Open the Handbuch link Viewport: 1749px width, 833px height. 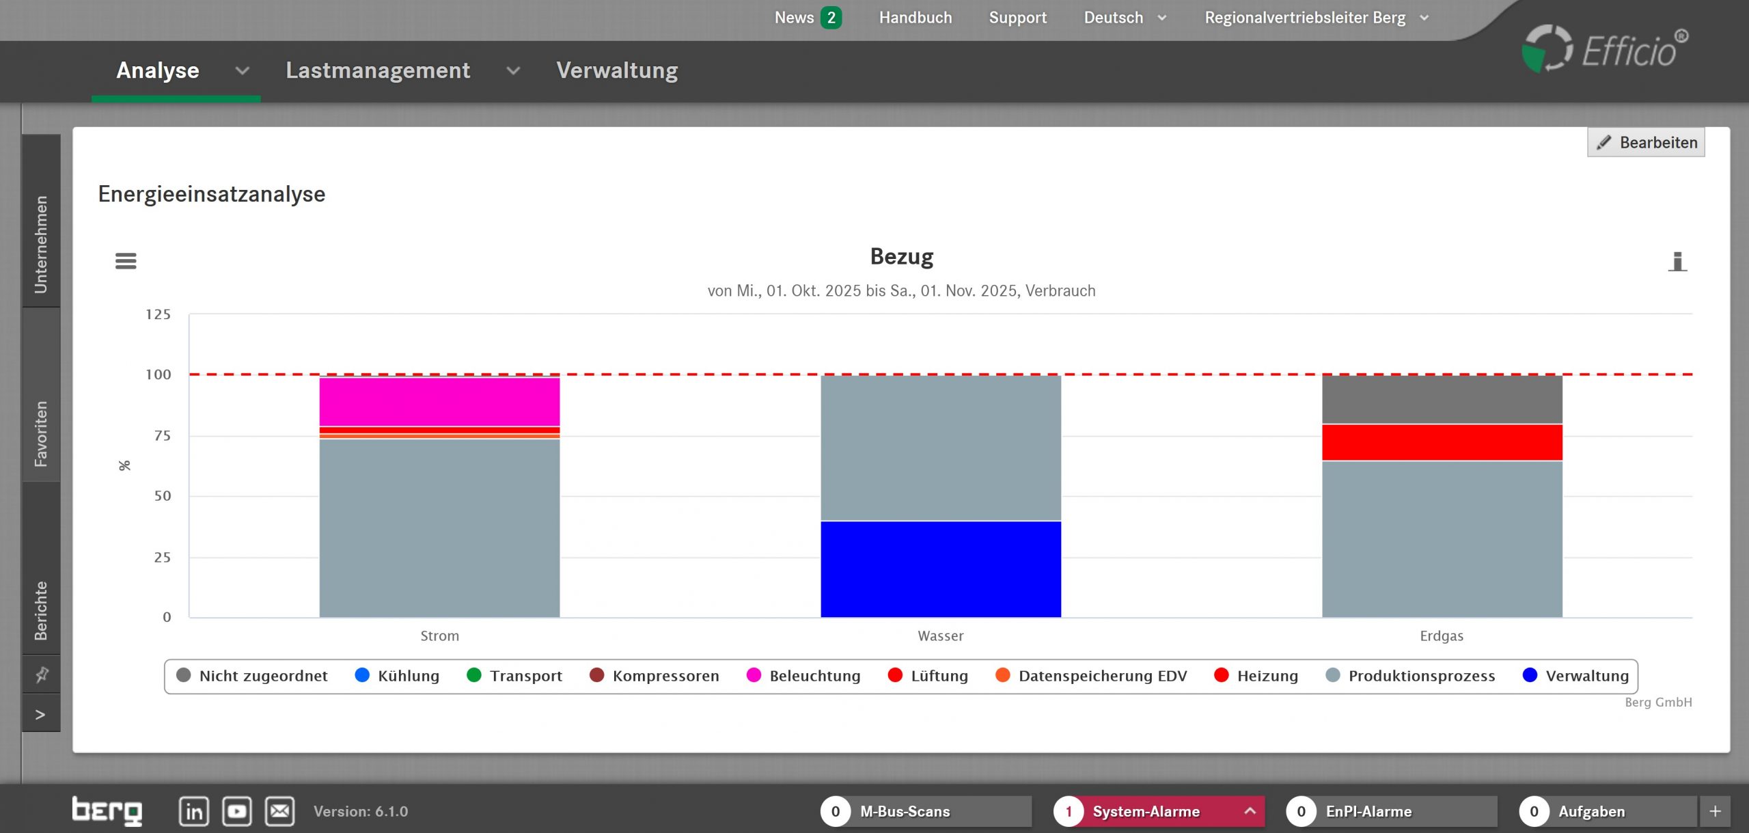[x=915, y=18]
